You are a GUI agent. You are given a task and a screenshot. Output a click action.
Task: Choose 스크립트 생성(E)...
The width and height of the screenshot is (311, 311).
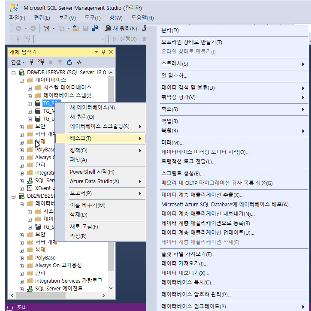pos(227,174)
